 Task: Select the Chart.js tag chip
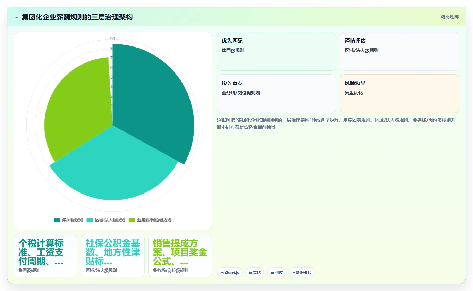[x=230, y=273]
